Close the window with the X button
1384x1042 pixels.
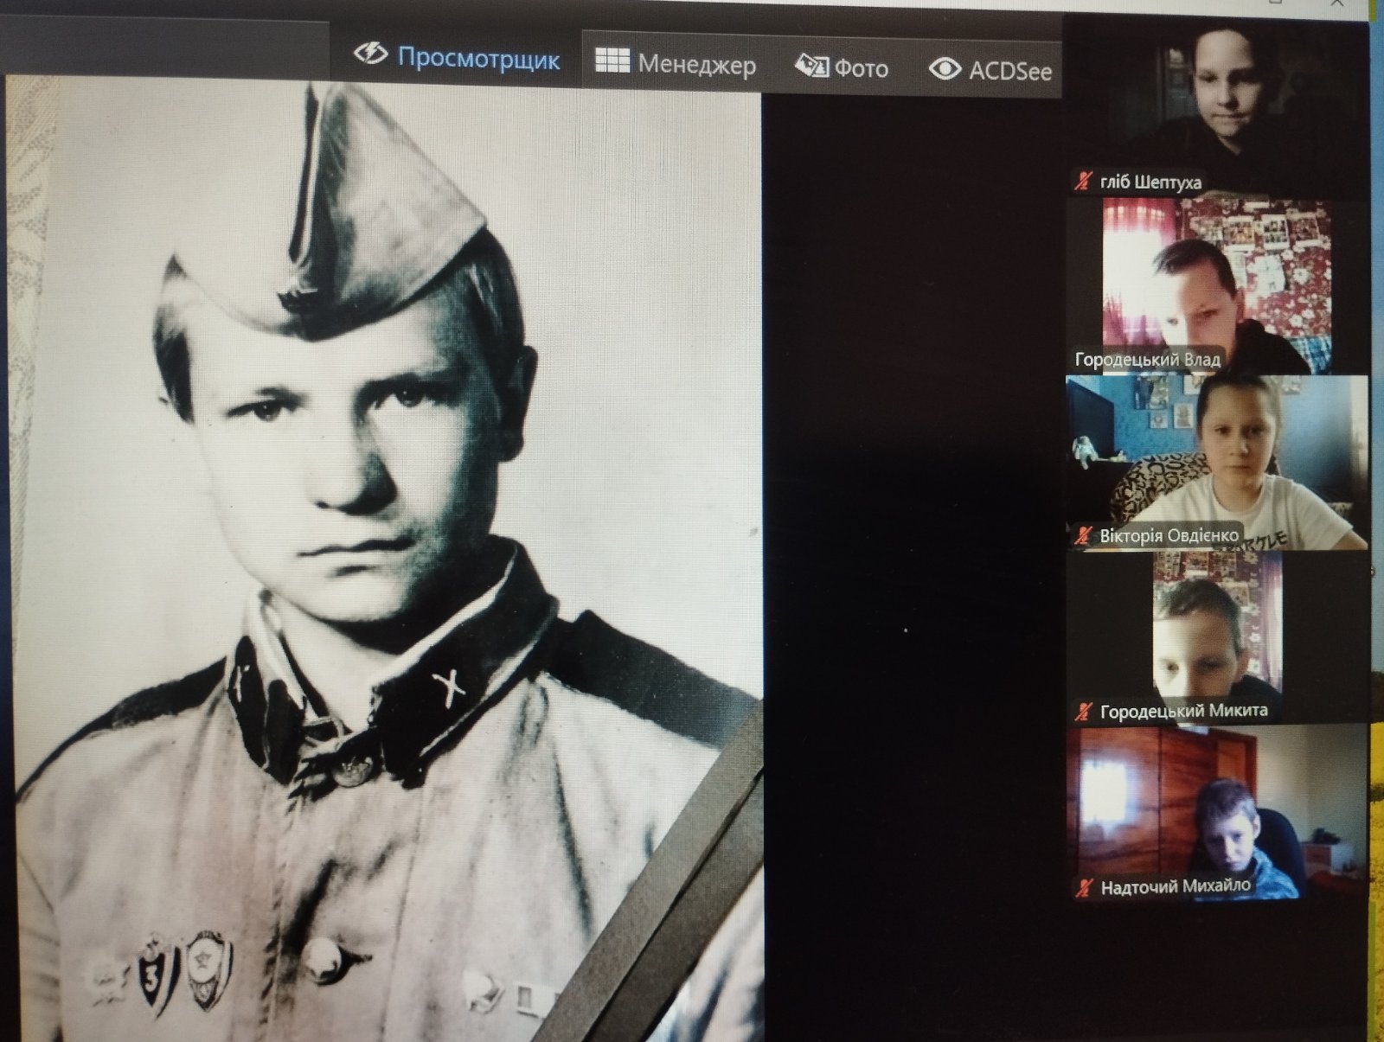click(1337, 4)
